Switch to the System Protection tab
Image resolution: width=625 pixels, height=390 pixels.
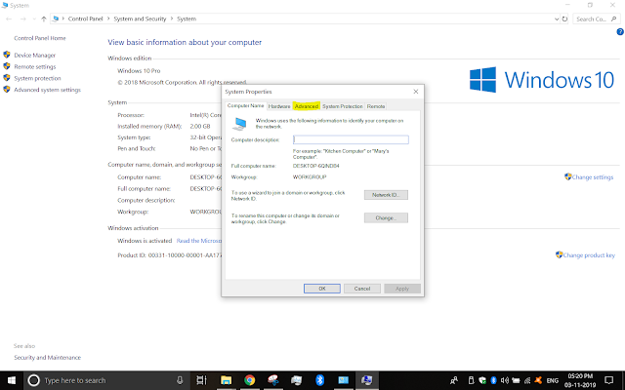pyautogui.click(x=343, y=106)
